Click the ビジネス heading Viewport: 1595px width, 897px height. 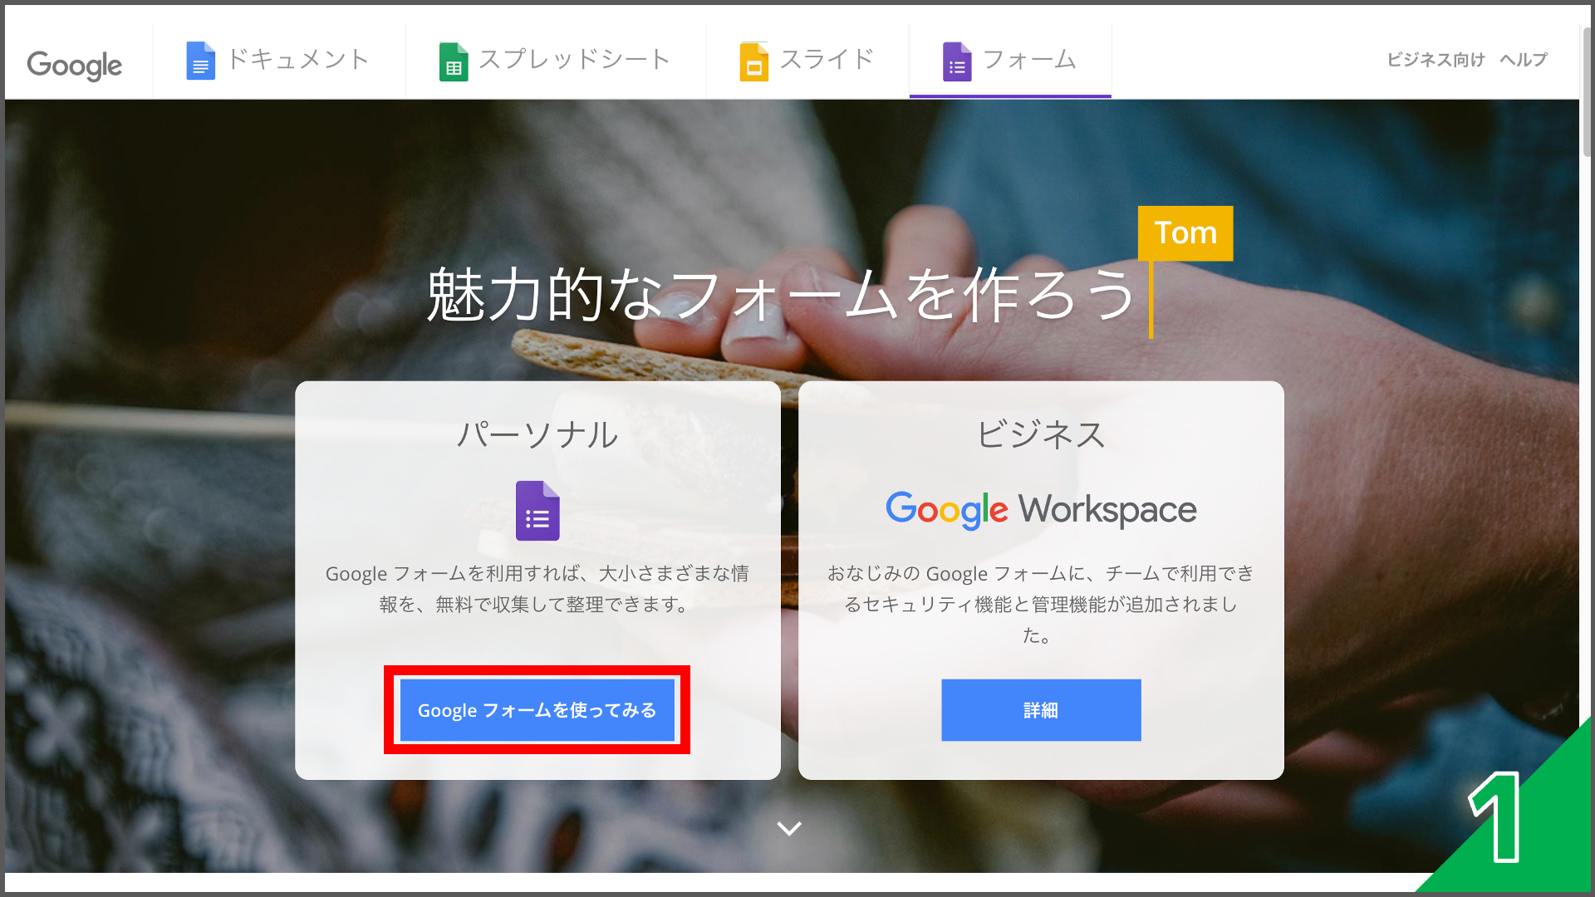(x=1041, y=434)
